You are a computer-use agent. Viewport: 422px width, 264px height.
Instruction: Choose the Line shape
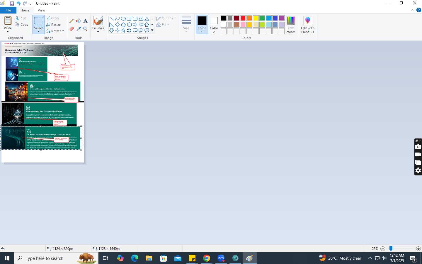[111, 19]
